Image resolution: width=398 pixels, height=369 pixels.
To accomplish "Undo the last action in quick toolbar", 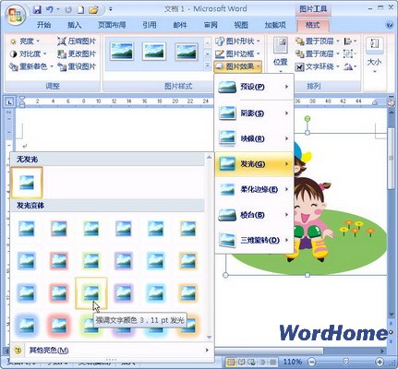I will tap(49, 10).
